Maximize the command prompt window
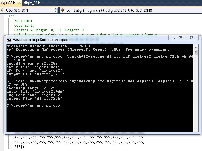Screen dimensions: 202x151 click(180, 38)
